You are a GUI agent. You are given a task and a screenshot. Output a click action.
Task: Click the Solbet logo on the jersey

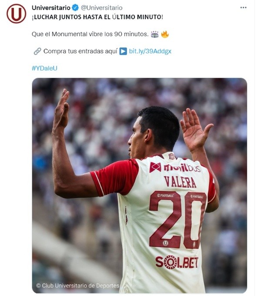(x=177, y=262)
